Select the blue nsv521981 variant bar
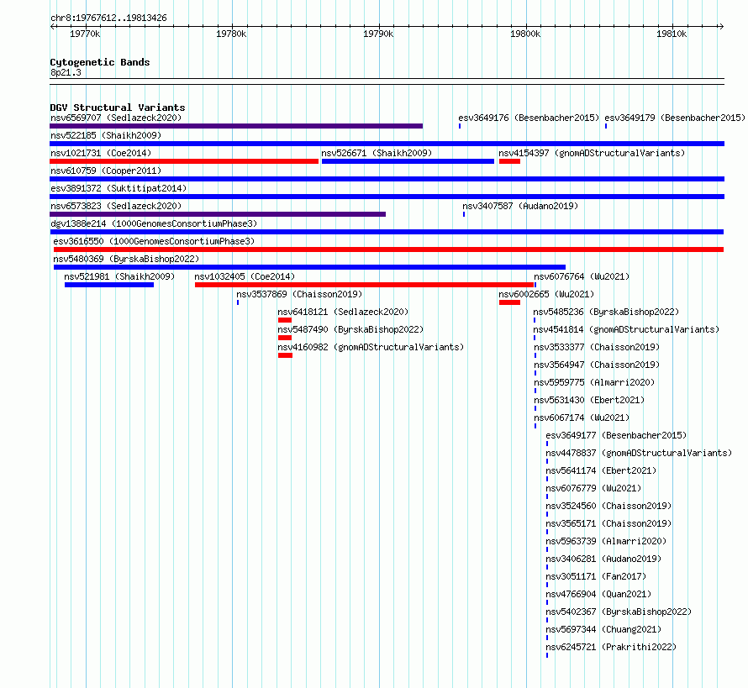The width and height of the screenshot is (748, 688). 109,285
